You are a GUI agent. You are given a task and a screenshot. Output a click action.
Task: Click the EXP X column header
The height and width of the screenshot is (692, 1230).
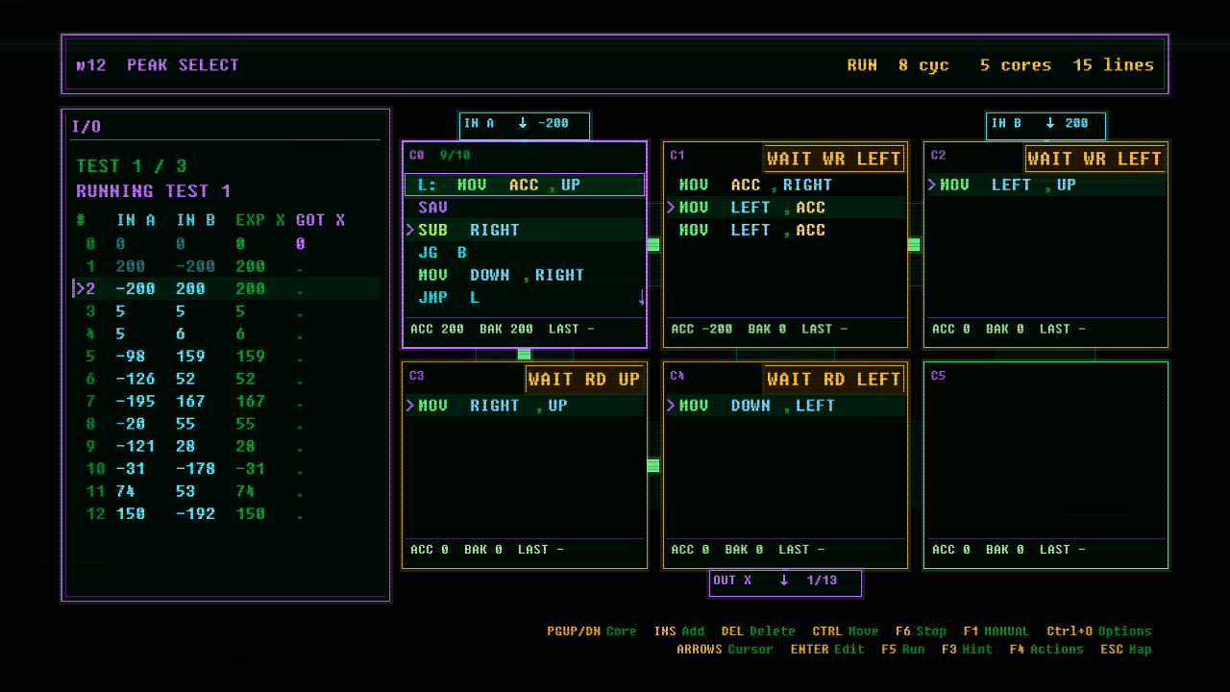pyautogui.click(x=260, y=220)
